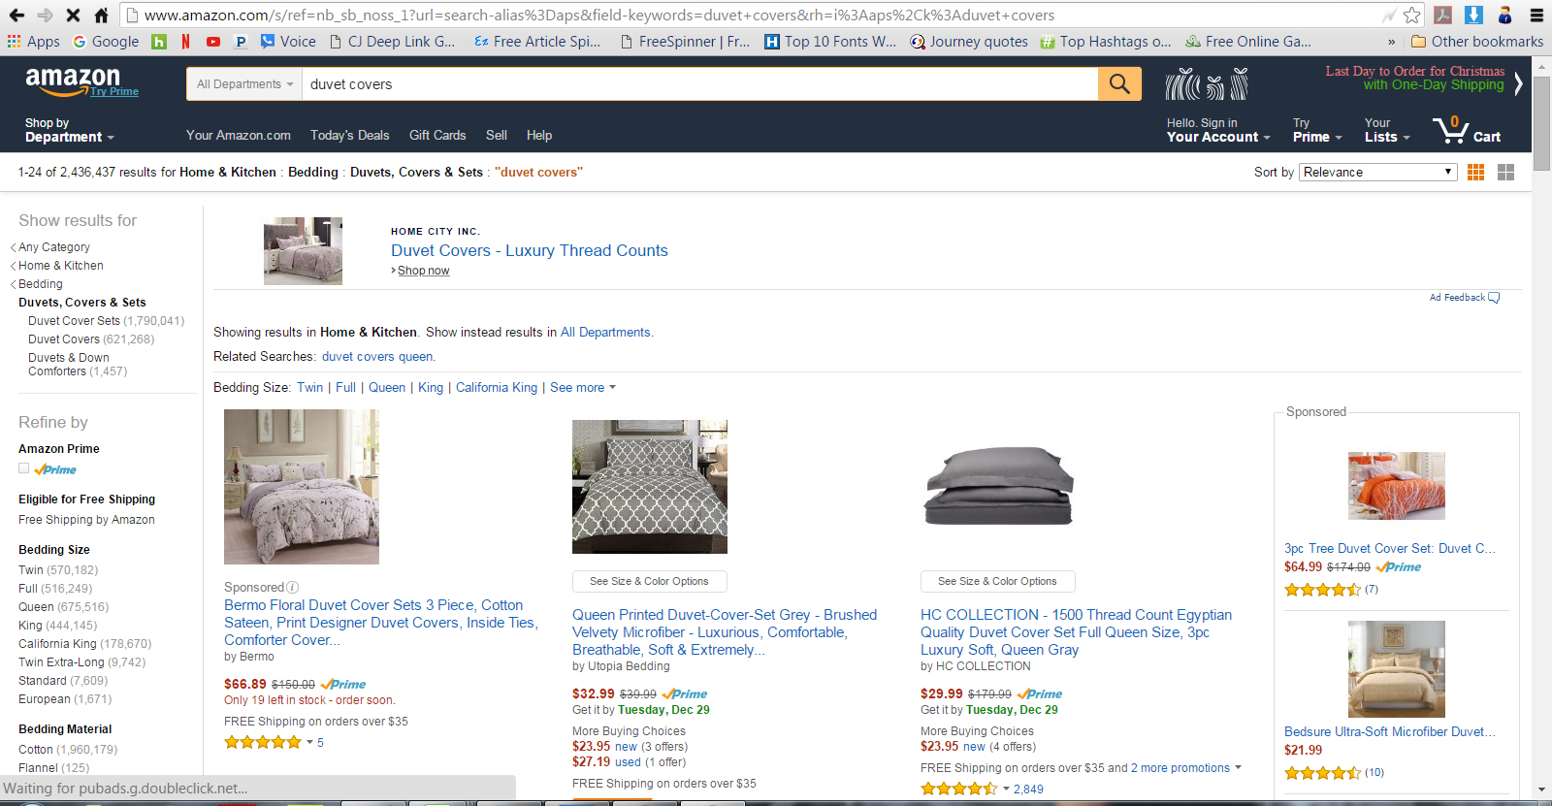The height and width of the screenshot is (806, 1552).
Task: Switch to large tile view icon
Action: [1505, 172]
